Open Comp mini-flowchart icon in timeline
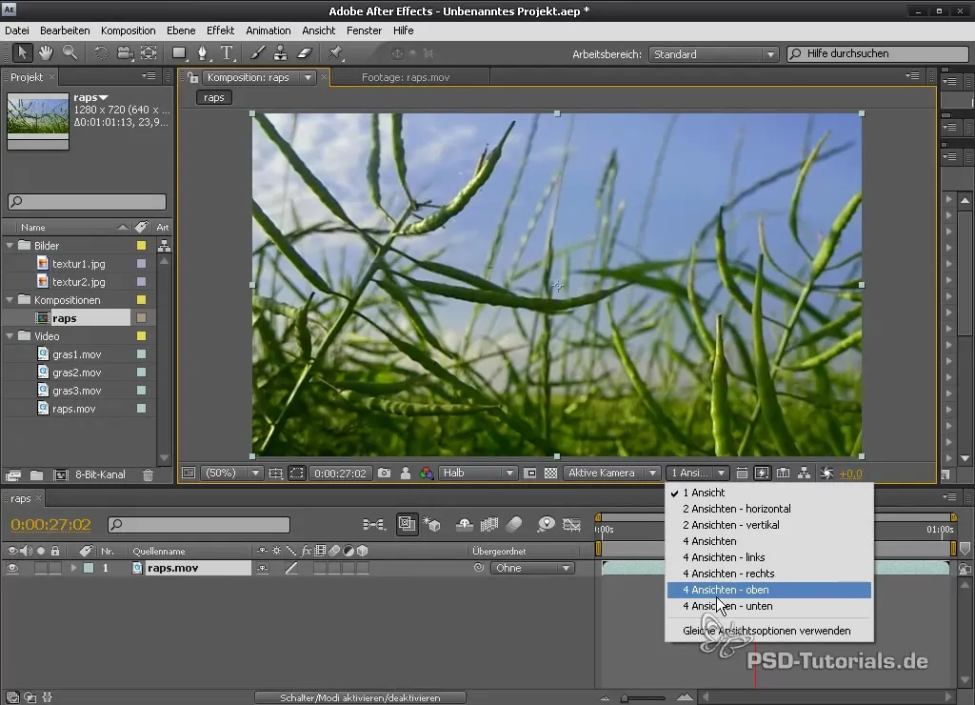The image size is (975, 705). tap(373, 525)
